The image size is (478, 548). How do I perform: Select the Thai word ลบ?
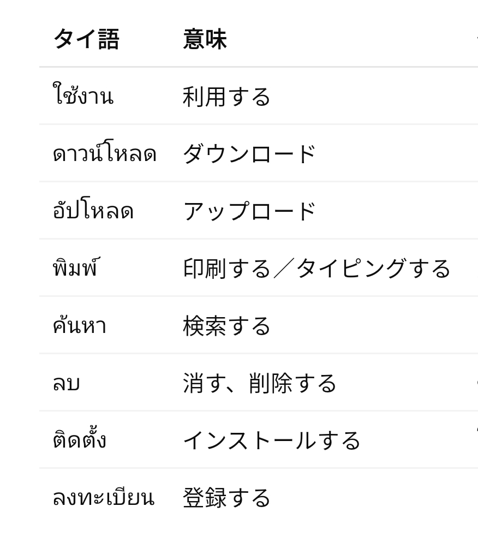click(x=67, y=383)
